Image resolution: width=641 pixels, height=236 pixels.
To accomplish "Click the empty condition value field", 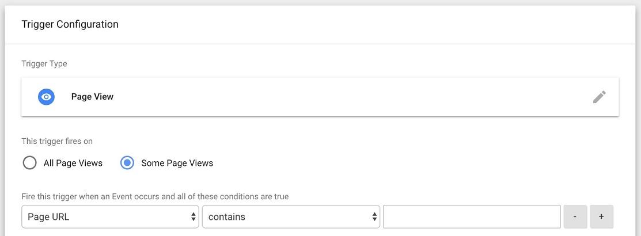I will pos(472,217).
